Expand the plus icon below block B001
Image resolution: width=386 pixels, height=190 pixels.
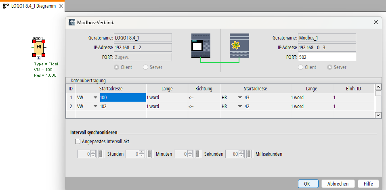pyautogui.click(x=39, y=58)
